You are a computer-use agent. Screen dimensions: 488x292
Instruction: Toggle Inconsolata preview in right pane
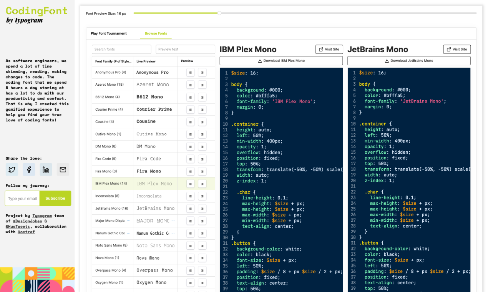tap(202, 196)
